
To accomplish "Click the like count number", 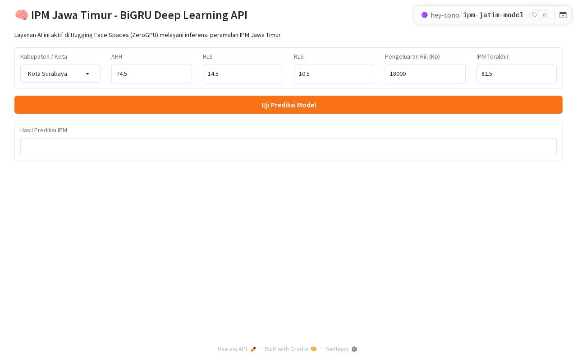I will click(545, 15).
